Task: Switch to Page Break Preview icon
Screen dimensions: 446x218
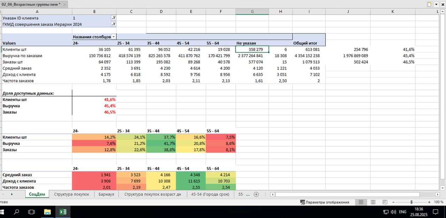Action: pos(385,202)
